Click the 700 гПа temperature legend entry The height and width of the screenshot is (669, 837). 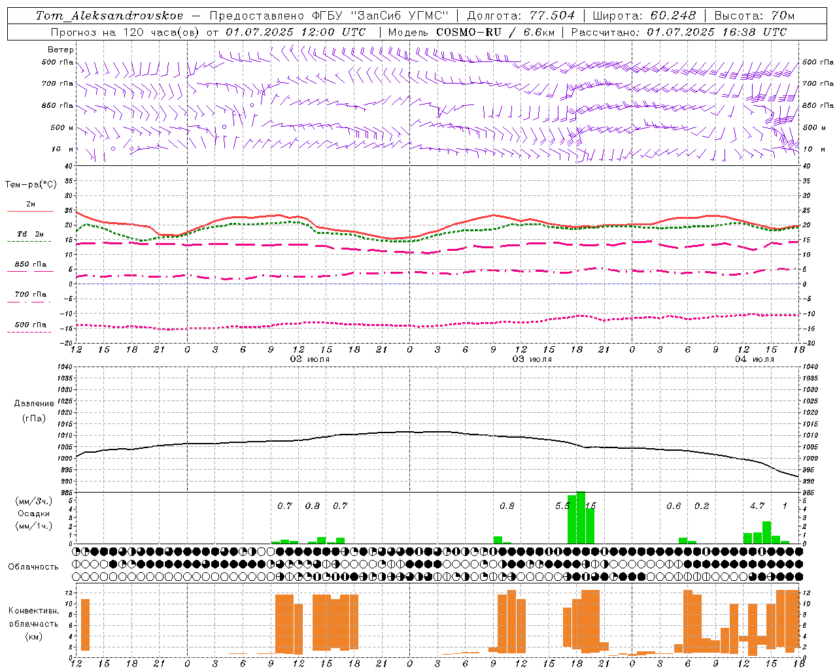(31, 294)
